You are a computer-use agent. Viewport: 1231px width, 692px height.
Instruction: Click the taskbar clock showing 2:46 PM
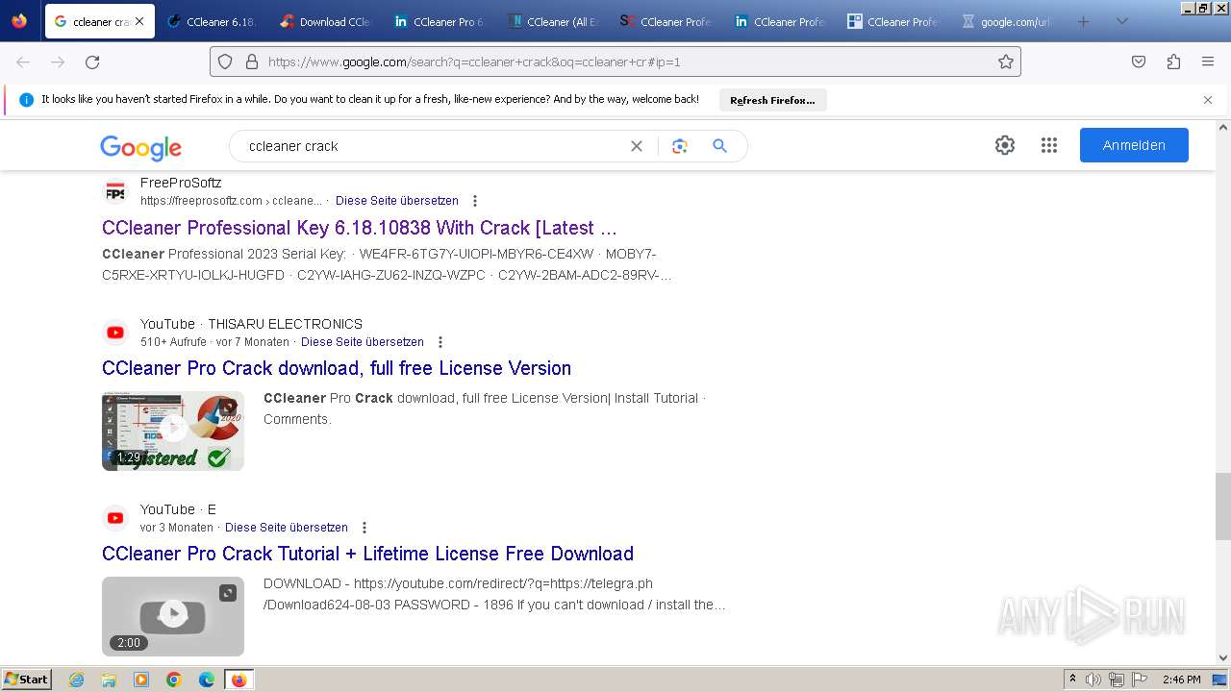tap(1181, 680)
